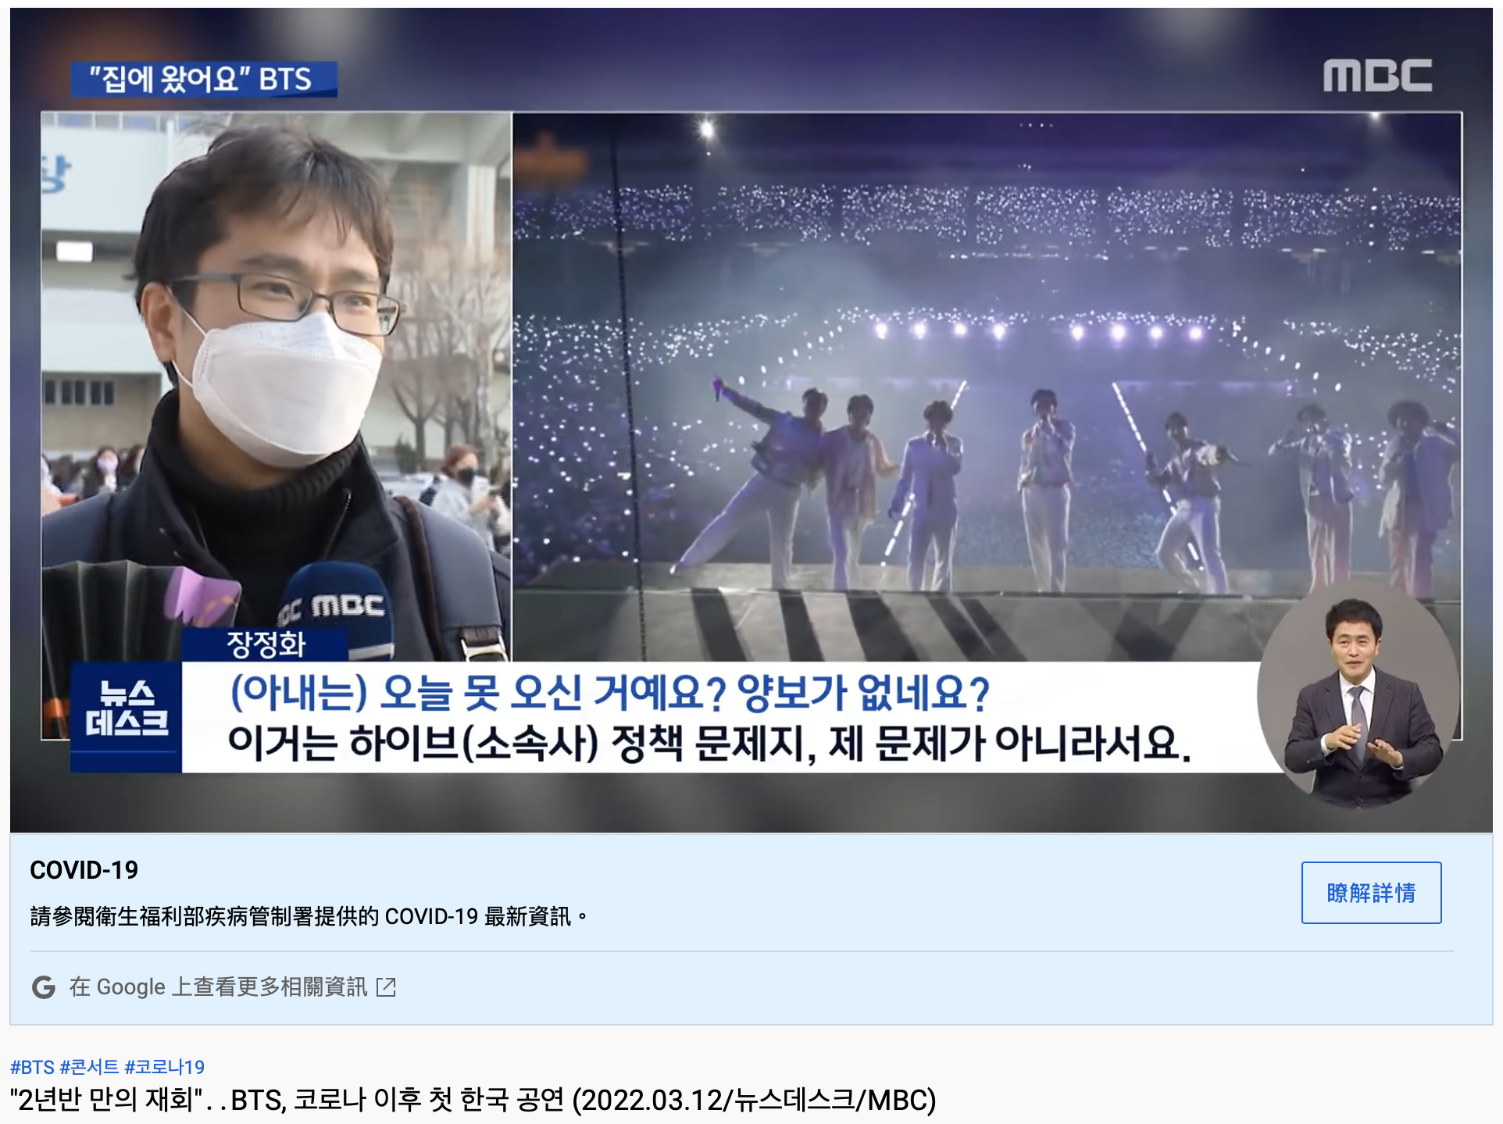Click the 장정화 name caption

click(x=265, y=645)
